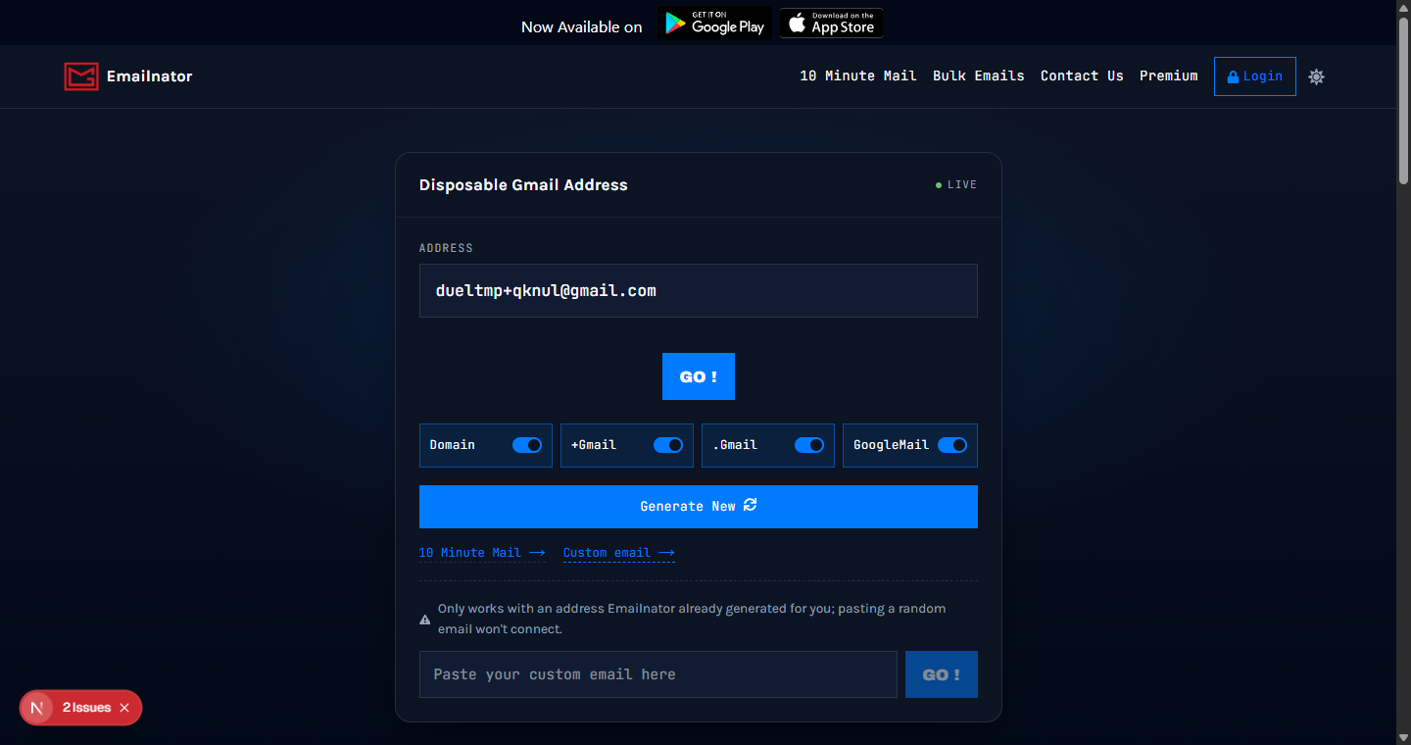
Task: Follow the 10 Minute Mail arrow link
Action: [482, 553]
